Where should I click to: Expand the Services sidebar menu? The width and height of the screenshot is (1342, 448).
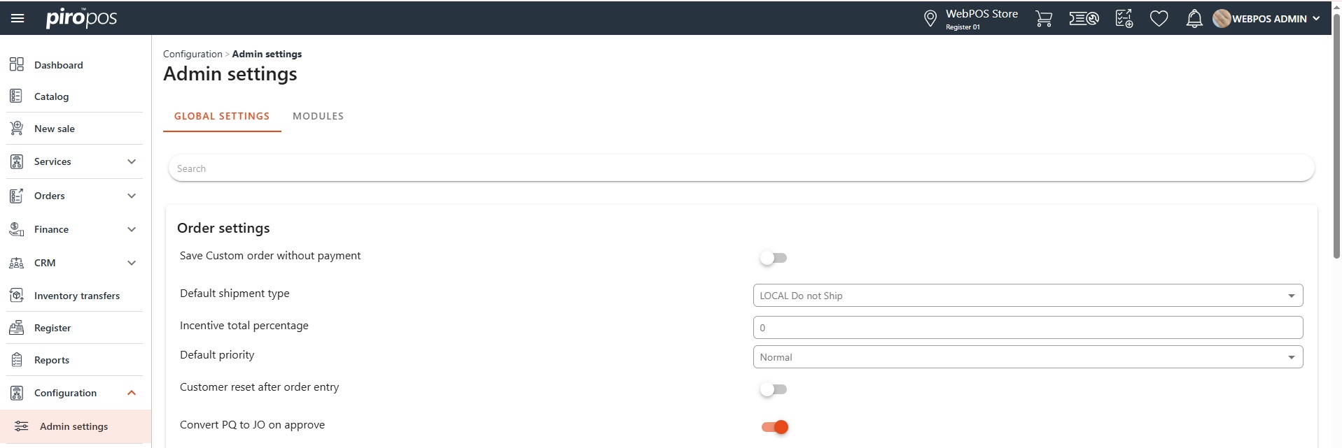click(x=131, y=161)
